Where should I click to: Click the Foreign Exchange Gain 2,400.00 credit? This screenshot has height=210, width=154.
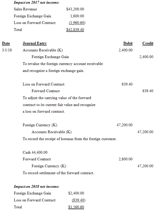146,57
